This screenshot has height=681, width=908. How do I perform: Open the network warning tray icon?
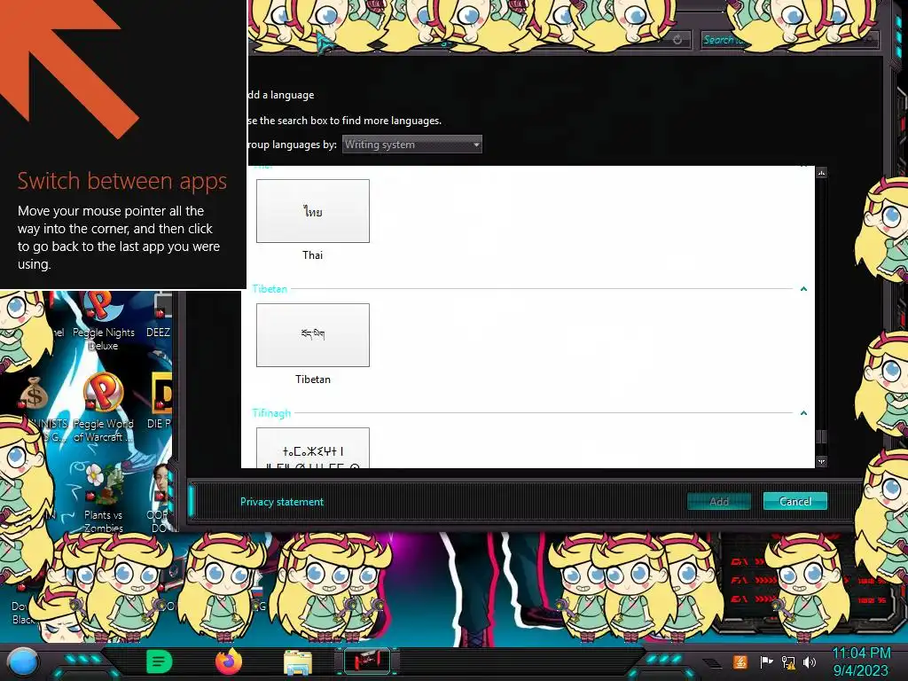(x=788, y=661)
